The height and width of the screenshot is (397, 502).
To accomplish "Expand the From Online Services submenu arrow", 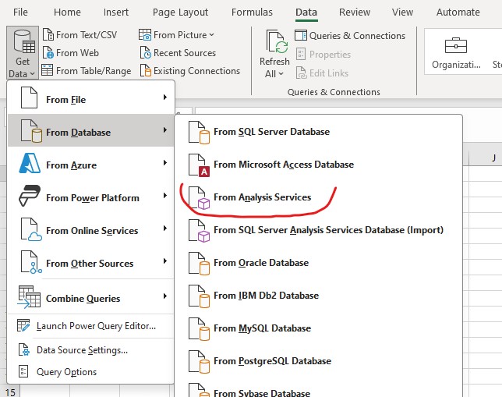I will [x=165, y=229].
